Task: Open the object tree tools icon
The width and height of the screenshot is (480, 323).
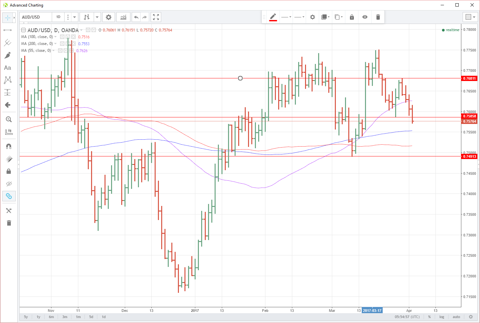Action: click(9, 211)
